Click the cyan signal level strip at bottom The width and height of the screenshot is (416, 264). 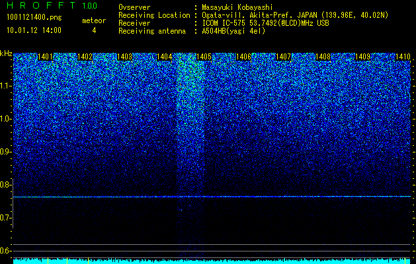(212, 261)
